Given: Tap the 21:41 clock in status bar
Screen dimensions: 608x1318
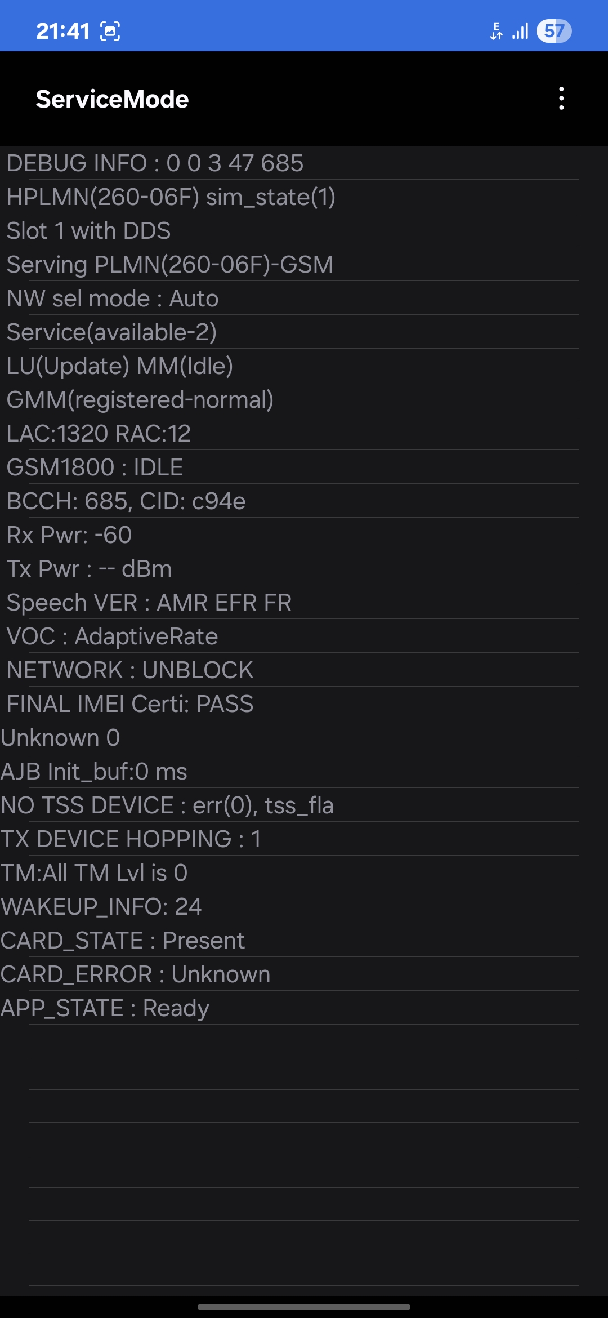Looking at the screenshot, I should pyautogui.click(x=63, y=32).
